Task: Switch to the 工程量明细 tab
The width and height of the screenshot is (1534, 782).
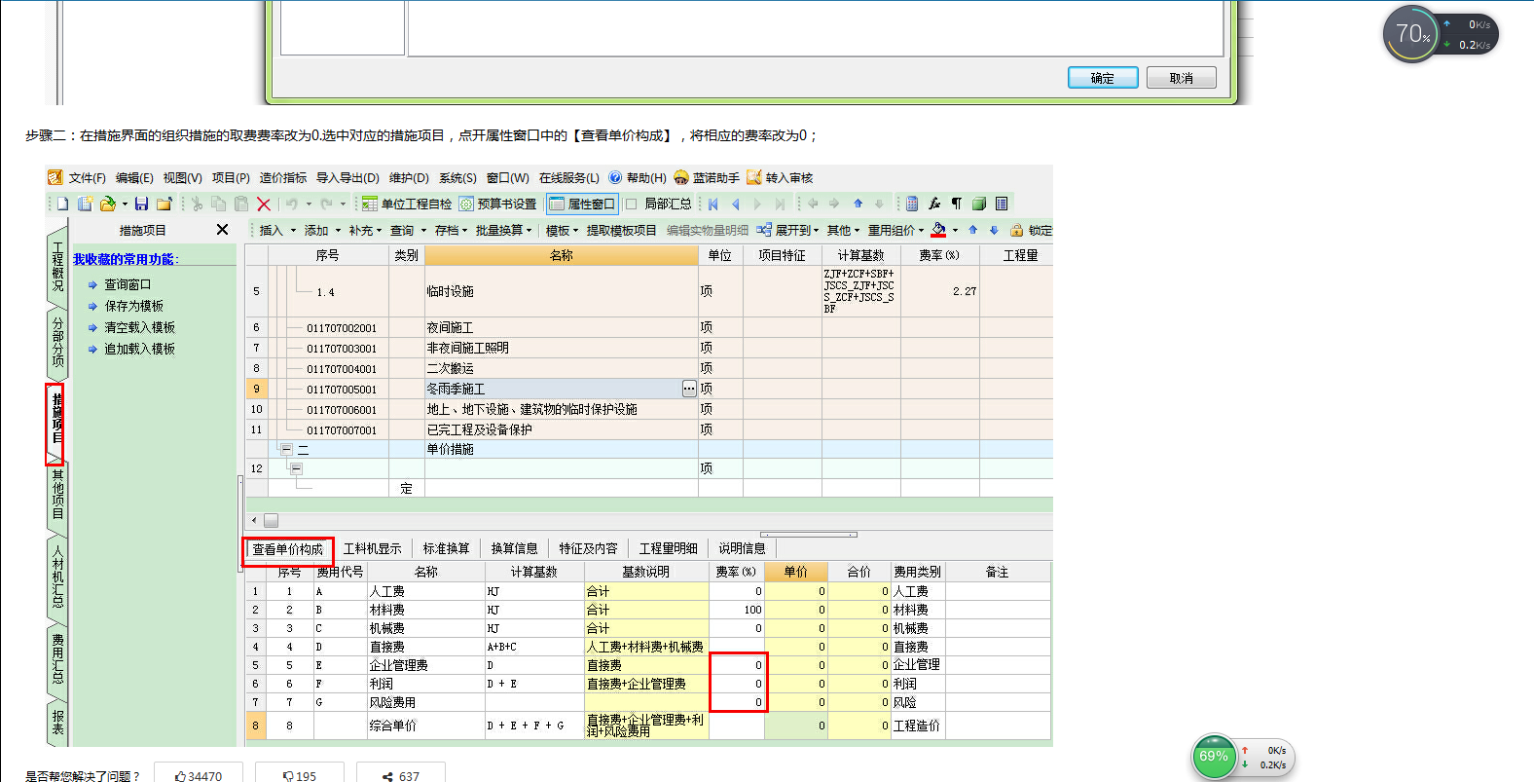Action: click(x=668, y=549)
